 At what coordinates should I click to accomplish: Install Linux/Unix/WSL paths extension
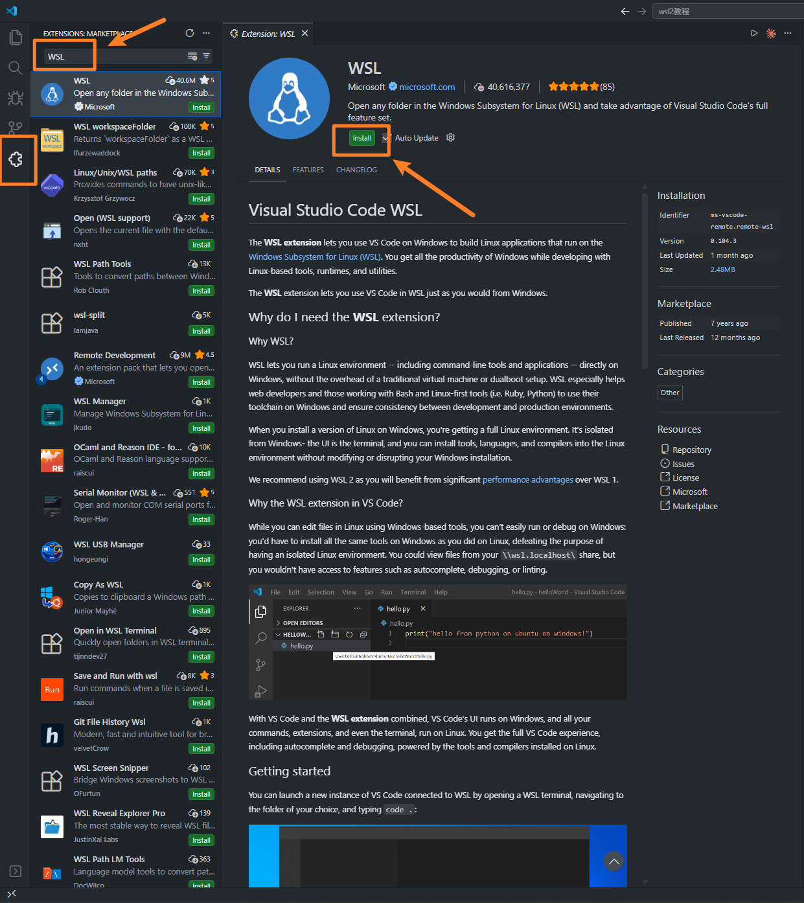(201, 200)
